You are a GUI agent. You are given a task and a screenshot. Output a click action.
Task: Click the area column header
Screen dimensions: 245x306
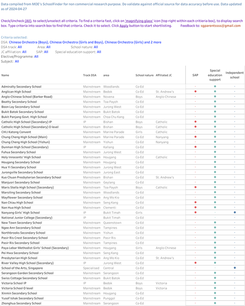click(106, 75)
